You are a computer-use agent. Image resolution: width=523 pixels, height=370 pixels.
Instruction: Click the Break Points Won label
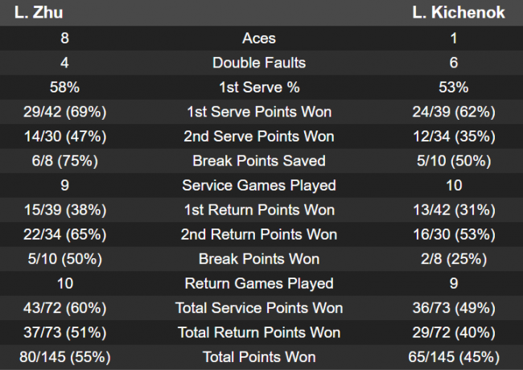click(x=259, y=259)
